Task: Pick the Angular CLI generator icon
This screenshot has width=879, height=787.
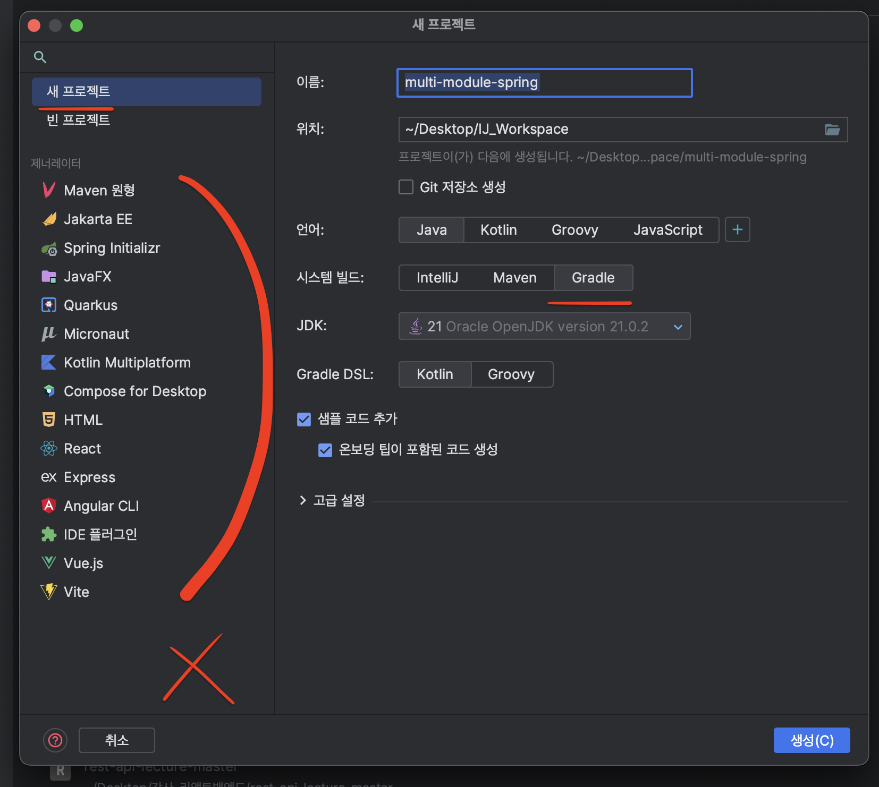Action: [x=49, y=506]
